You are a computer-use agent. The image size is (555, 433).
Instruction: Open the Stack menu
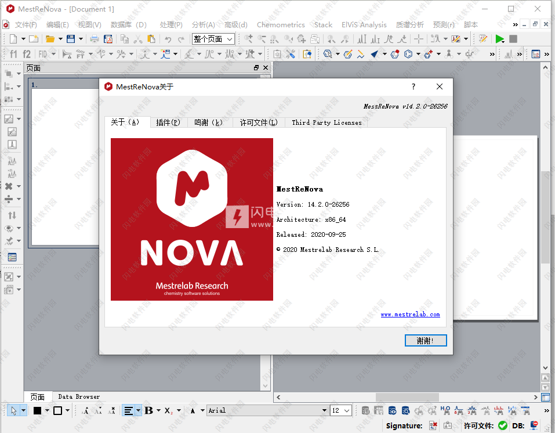[x=323, y=25]
